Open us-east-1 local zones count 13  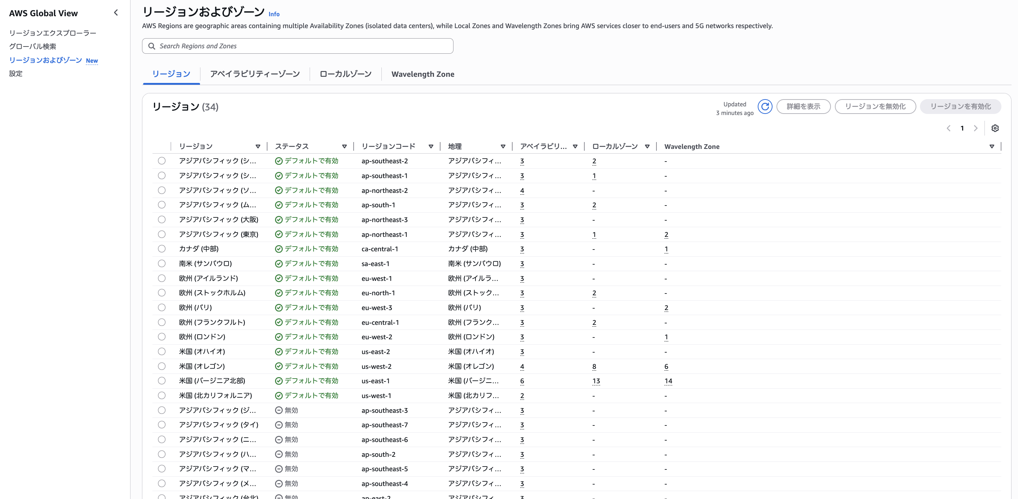coord(596,381)
